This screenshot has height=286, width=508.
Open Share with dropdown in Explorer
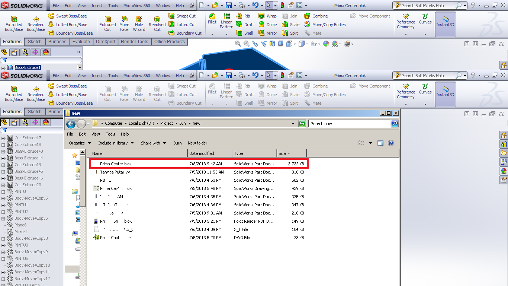click(153, 143)
